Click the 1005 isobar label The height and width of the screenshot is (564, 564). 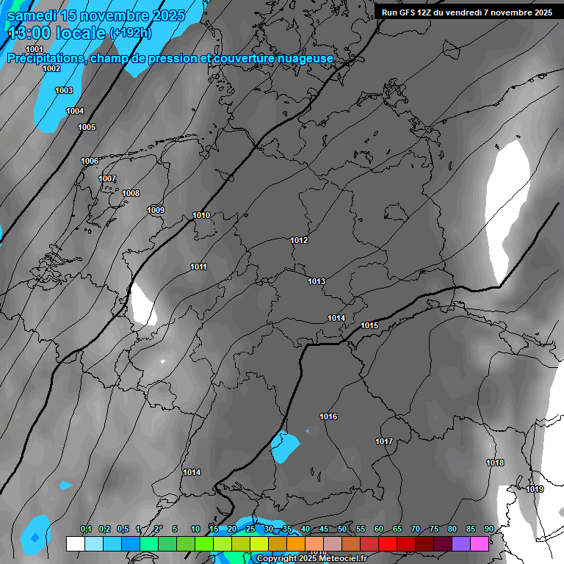click(87, 127)
